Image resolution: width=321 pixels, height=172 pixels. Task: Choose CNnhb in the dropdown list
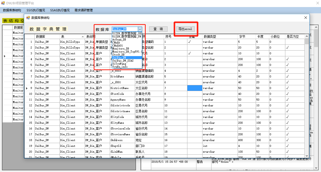pyautogui.click(x=127, y=42)
